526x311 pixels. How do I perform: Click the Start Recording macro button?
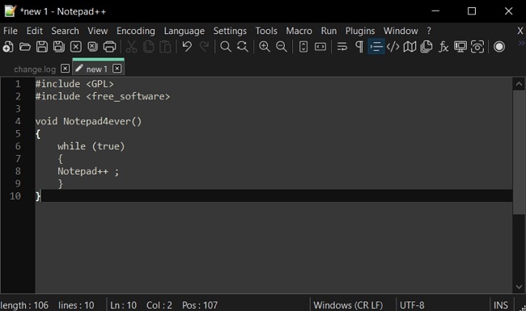(x=499, y=47)
